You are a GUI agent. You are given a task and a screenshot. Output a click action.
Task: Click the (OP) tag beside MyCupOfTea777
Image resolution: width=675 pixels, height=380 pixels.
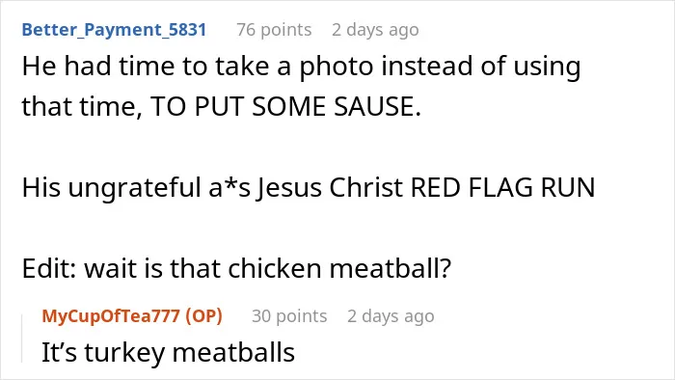pyautogui.click(x=204, y=316)
